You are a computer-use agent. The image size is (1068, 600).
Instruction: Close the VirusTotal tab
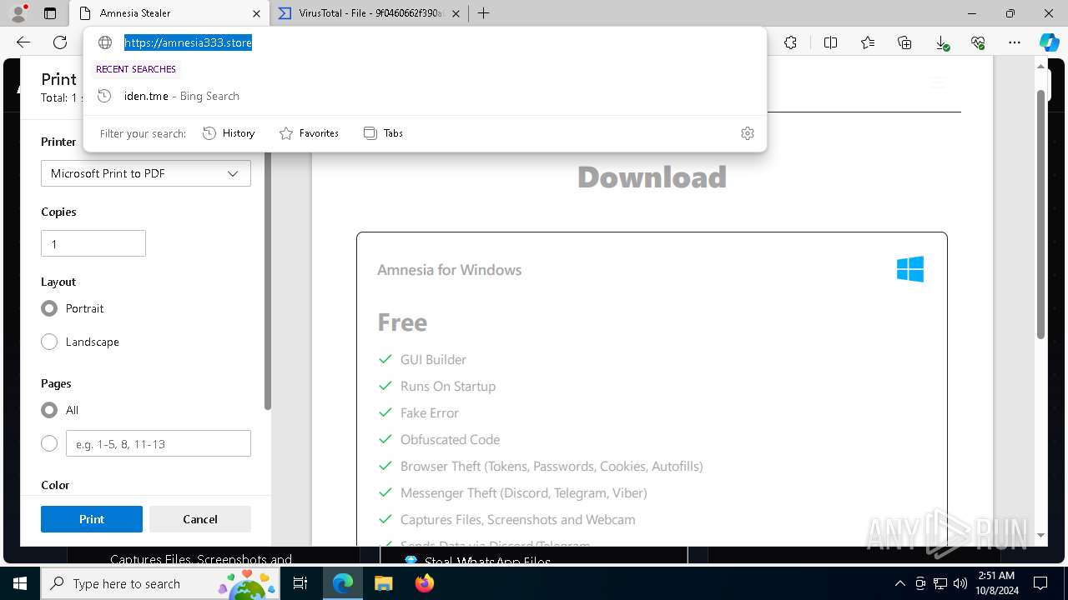pyautogui.click(x=456, y=13)
